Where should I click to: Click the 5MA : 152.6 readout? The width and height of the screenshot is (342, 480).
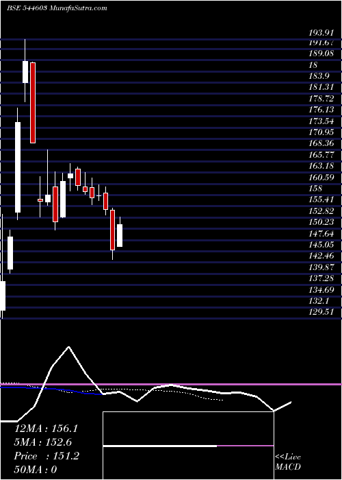[x=44, y=442]
